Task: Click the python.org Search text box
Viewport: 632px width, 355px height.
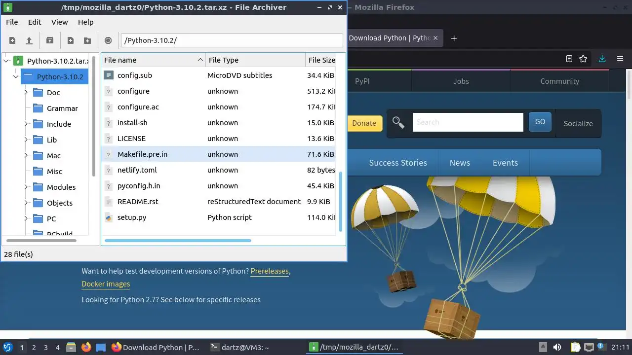Action: pyautogui.click(x=468, y=122)
